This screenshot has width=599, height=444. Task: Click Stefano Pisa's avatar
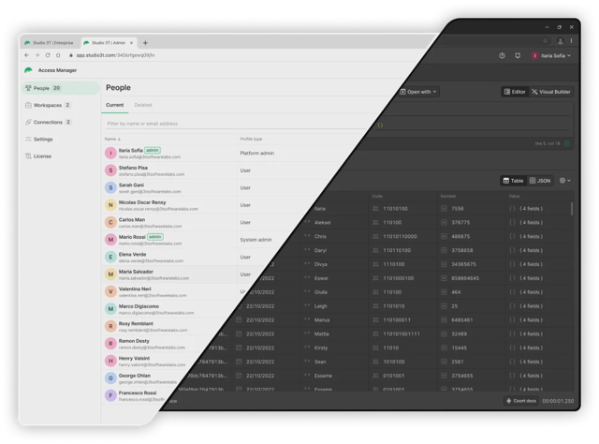coord(110,170)
